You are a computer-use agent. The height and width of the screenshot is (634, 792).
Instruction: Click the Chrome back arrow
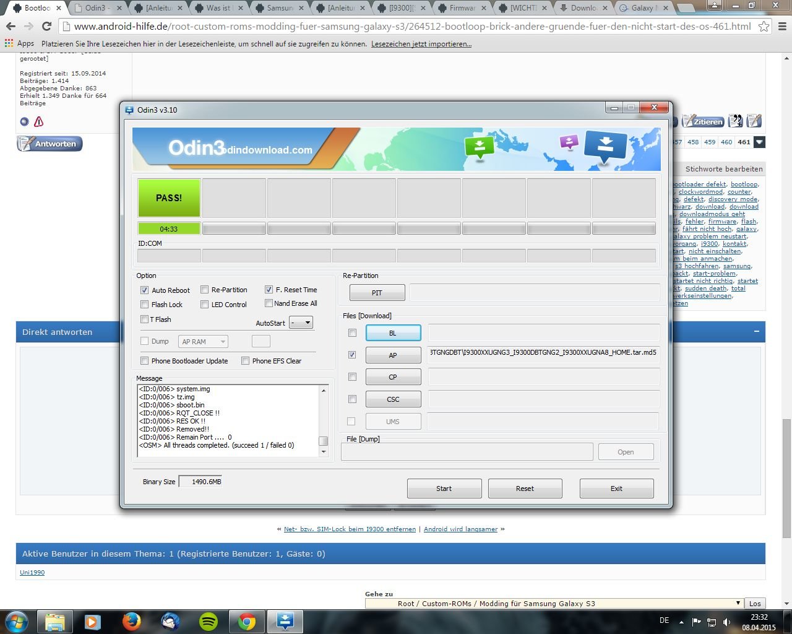pyautogui.click(x=11, y=27)
